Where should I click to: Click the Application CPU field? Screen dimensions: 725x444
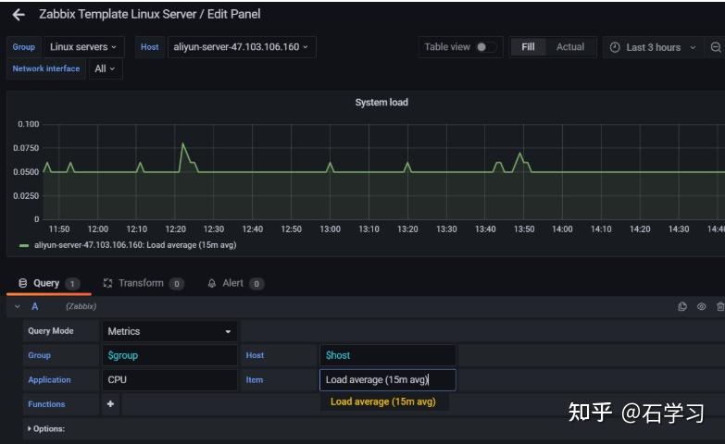pyautogui.click(x=169, y=380)
